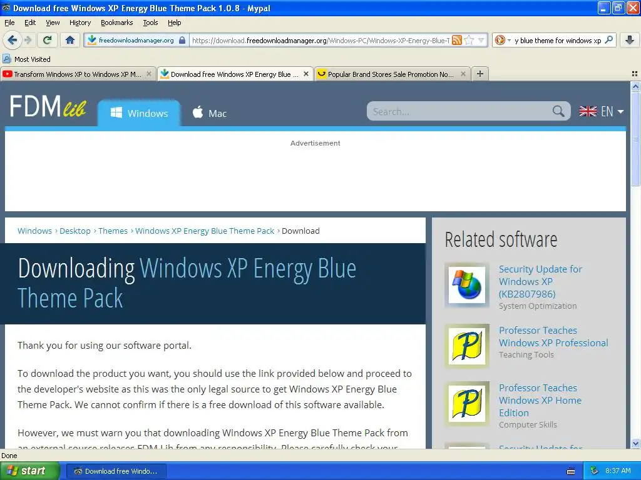Click the site search magnifier icon

pyautogui.click(x=558, y=111)
